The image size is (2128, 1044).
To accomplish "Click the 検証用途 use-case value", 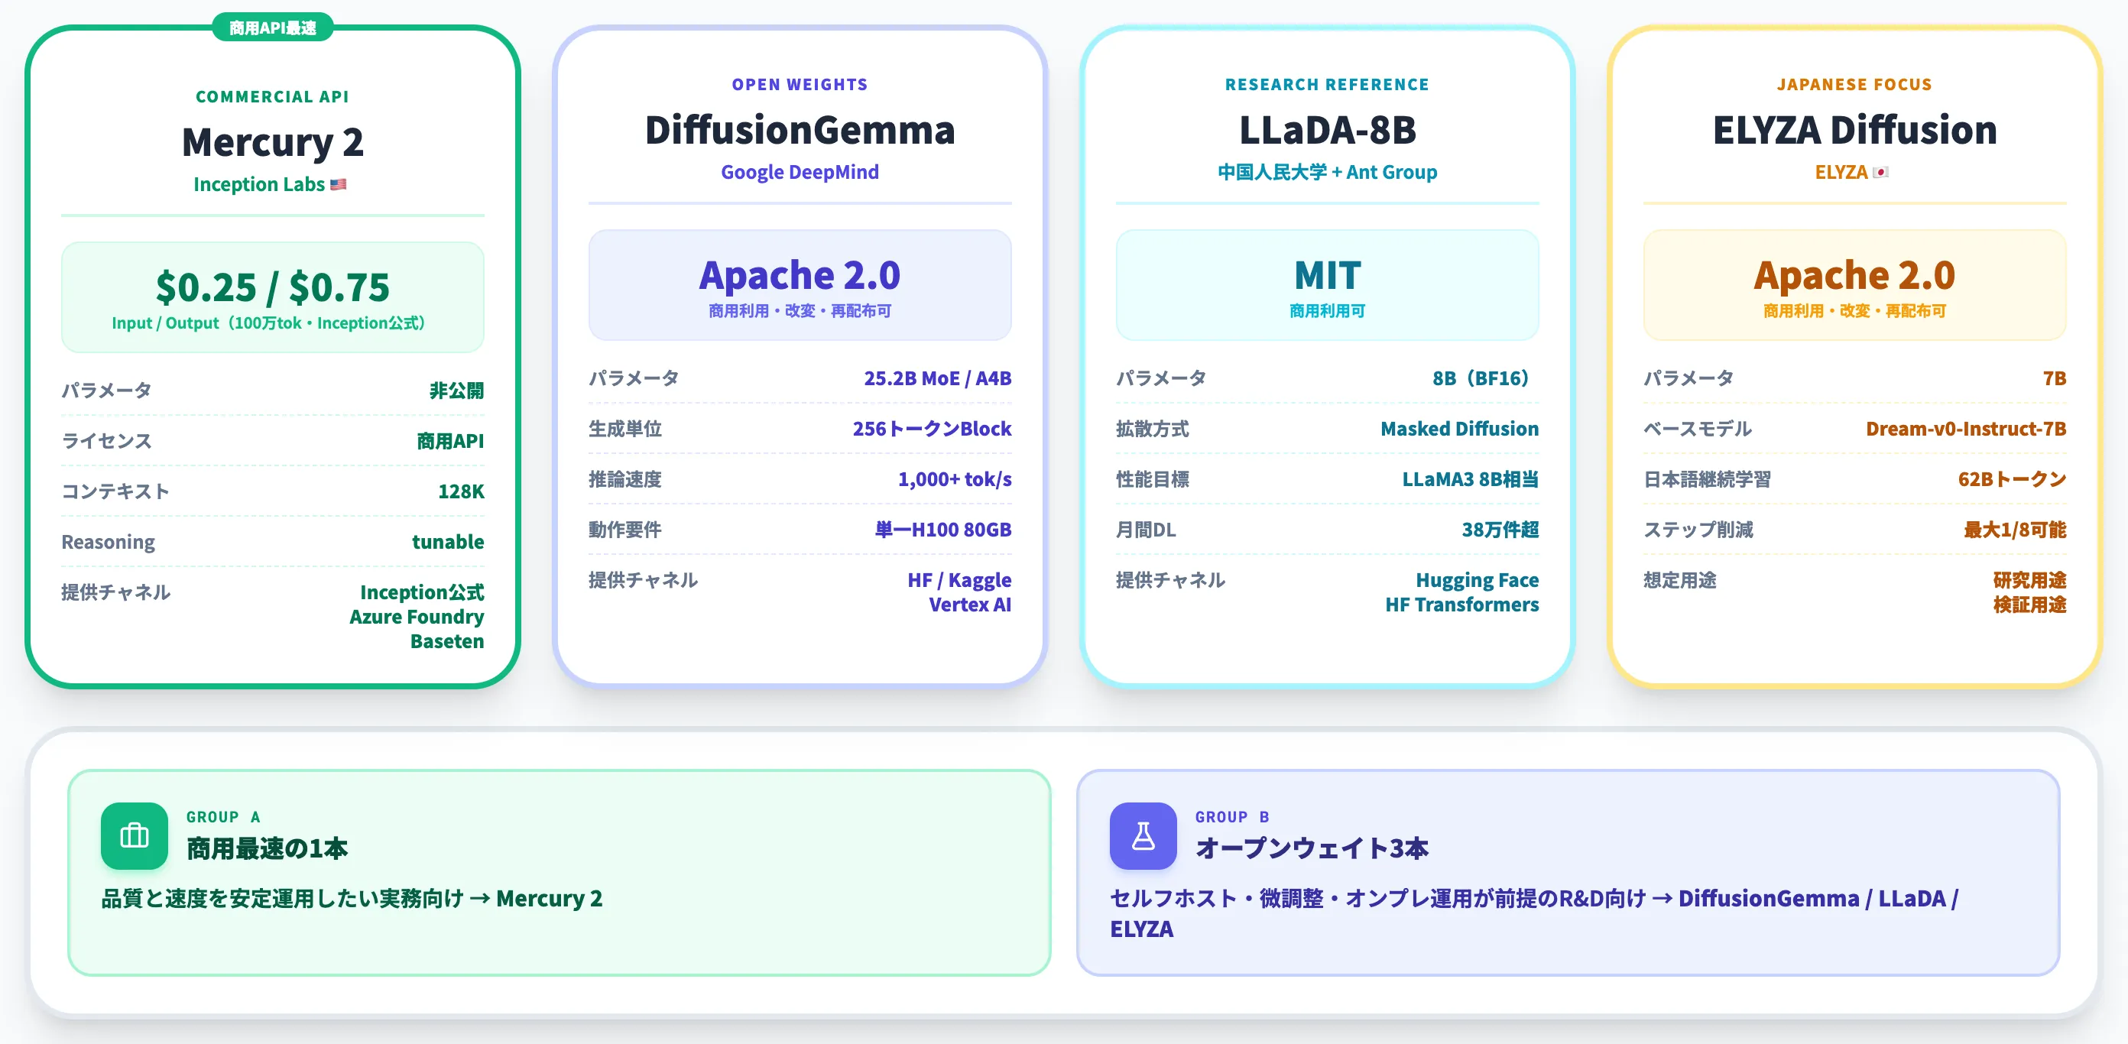I will [2029, 605].
